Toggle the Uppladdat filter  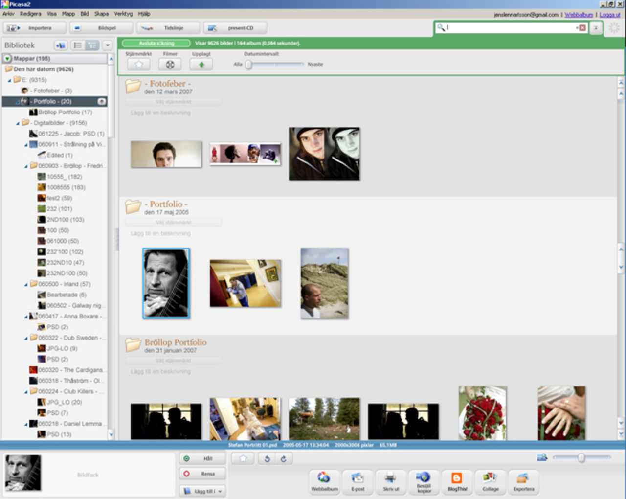201,64
